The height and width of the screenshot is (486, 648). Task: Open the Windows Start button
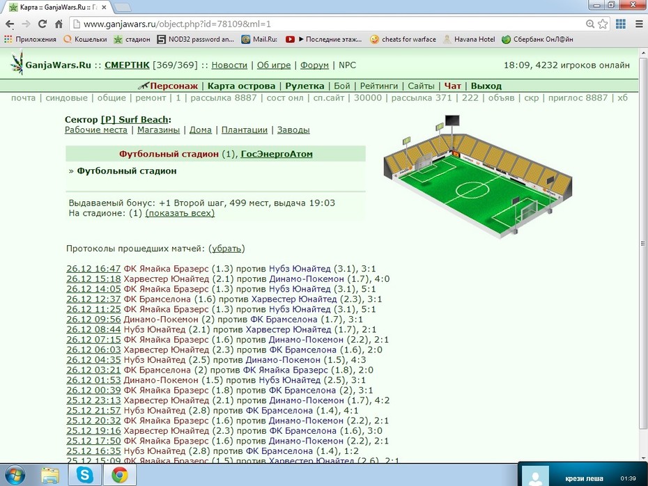[15, 475]
